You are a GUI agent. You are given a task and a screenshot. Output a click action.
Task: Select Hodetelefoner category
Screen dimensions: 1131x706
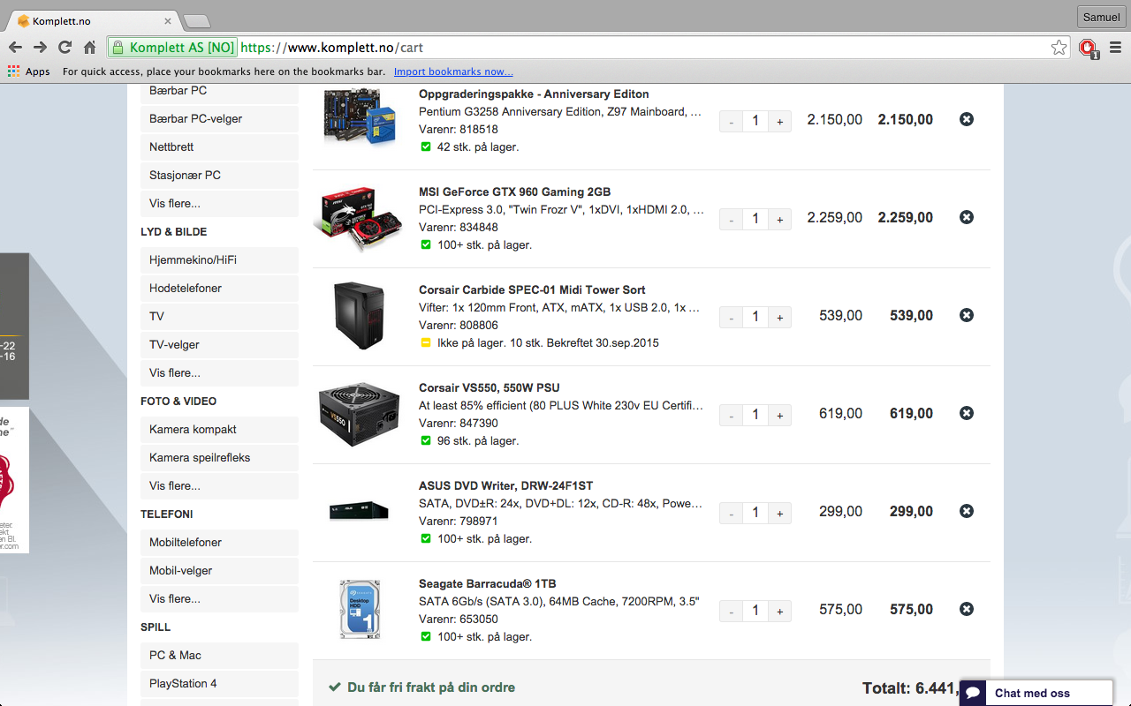coord(219,288)
